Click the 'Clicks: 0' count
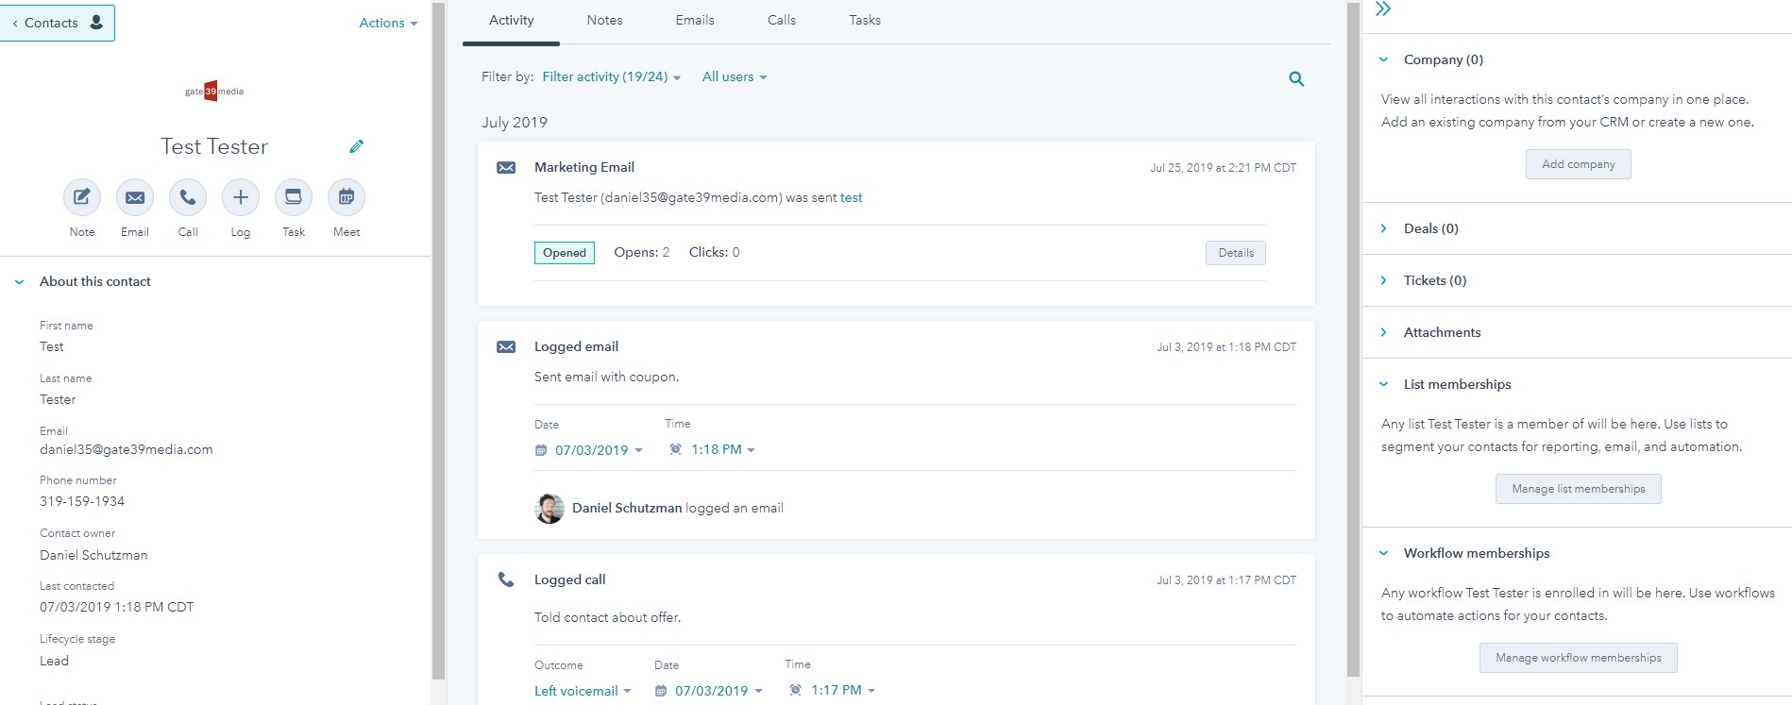 [x=715, y=252]
